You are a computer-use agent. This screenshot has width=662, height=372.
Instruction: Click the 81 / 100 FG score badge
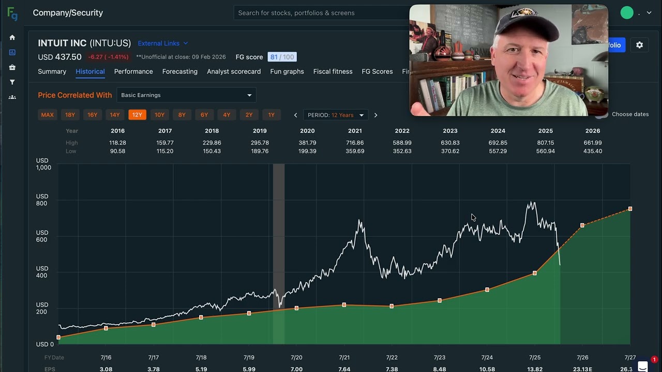click(282, 57)
